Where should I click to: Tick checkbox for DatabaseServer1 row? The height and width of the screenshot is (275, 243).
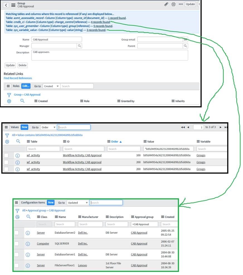(x=16, y=254)
